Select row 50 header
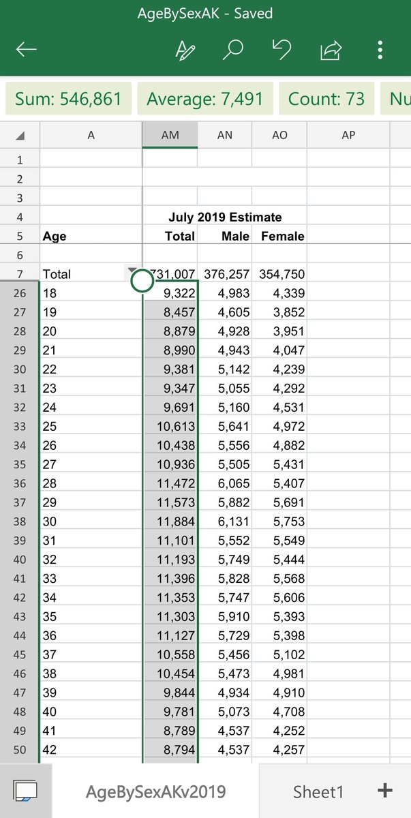411x818 pixels. coord(20,751)
